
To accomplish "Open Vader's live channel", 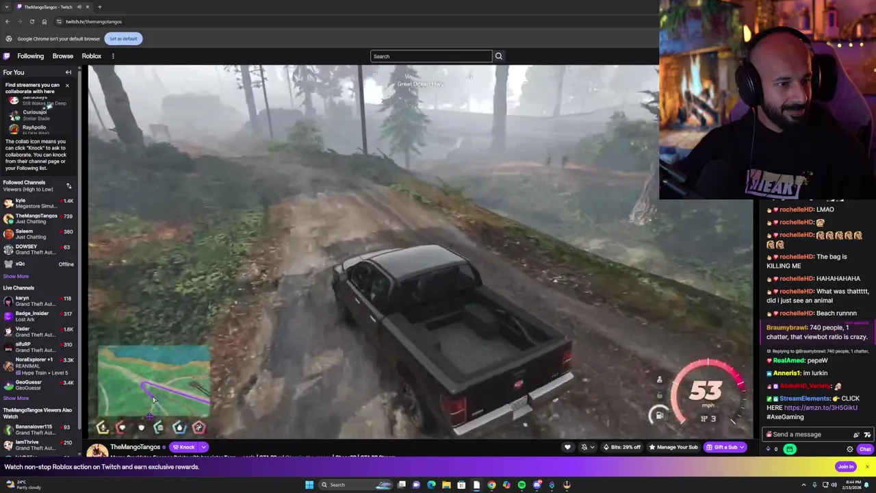I will 38,332.
